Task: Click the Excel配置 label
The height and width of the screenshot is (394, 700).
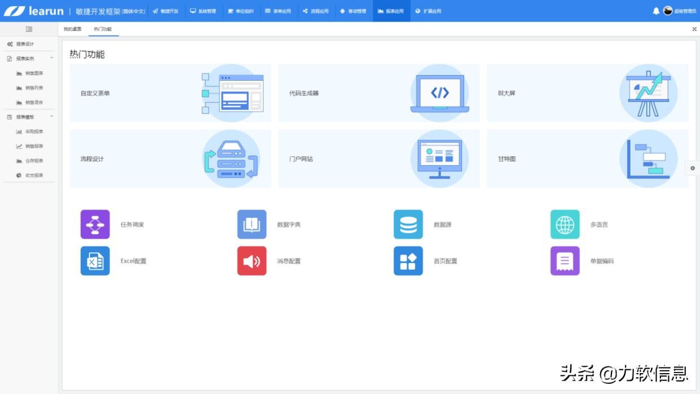Action: 134,261
